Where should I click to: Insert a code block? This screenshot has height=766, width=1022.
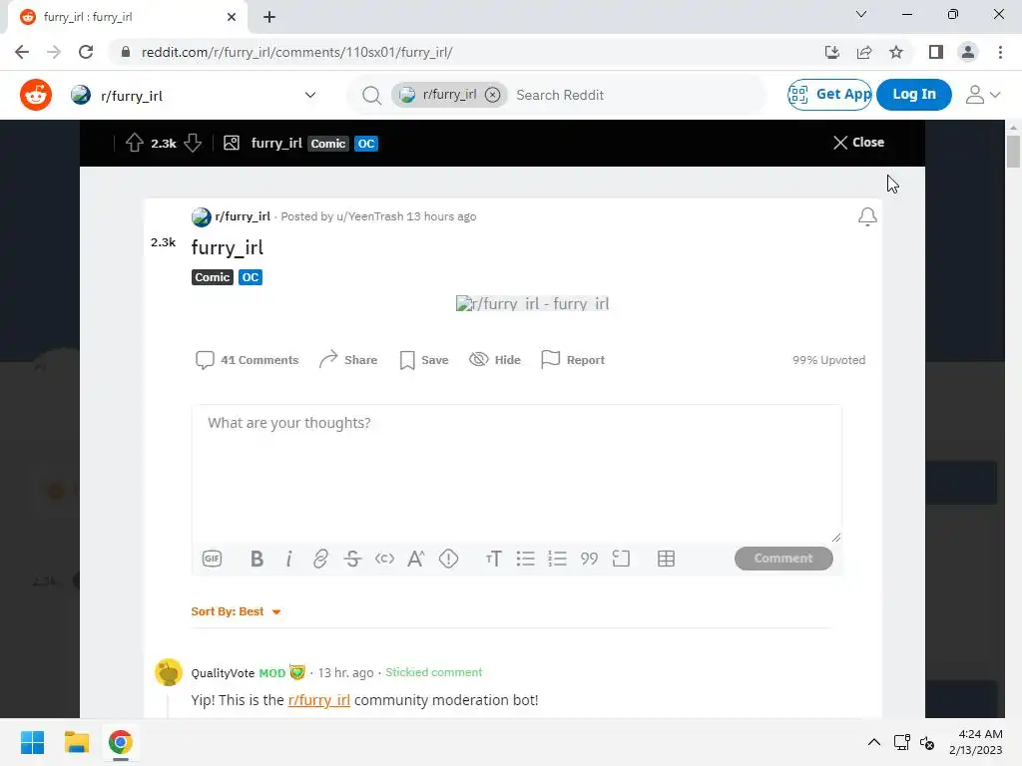click(x=621, y=559)
